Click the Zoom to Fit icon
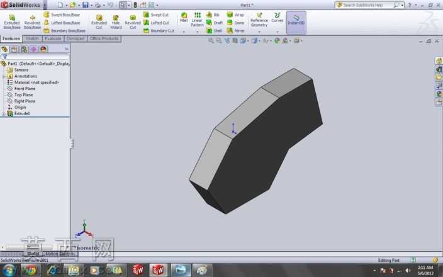Viewport: 443px width, 277px height. tap(211, 41)
